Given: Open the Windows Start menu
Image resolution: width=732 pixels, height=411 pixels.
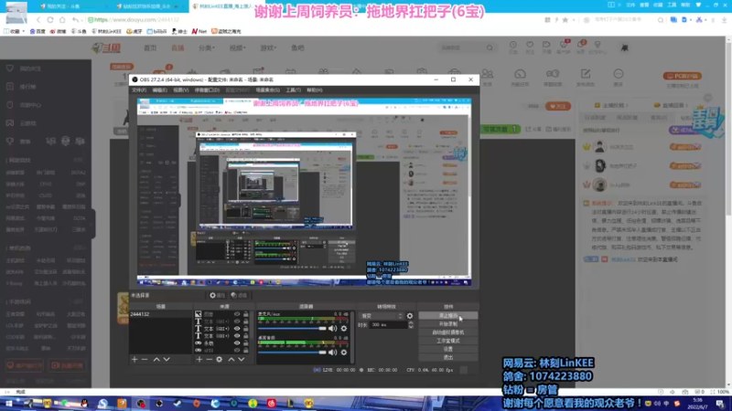Looking at the screenshot, I should click(8, 403).
